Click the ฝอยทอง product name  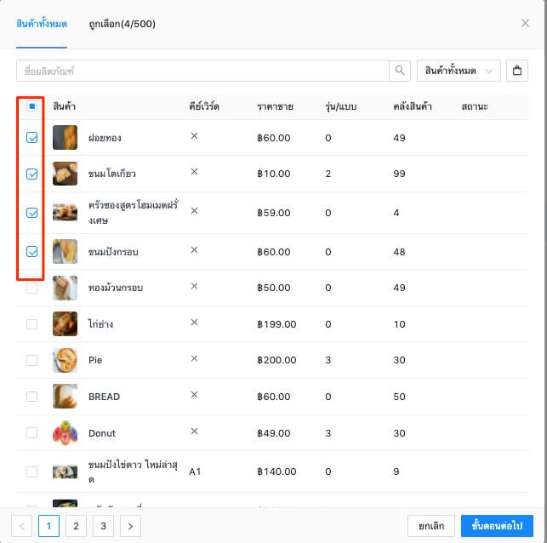point(105,138)
